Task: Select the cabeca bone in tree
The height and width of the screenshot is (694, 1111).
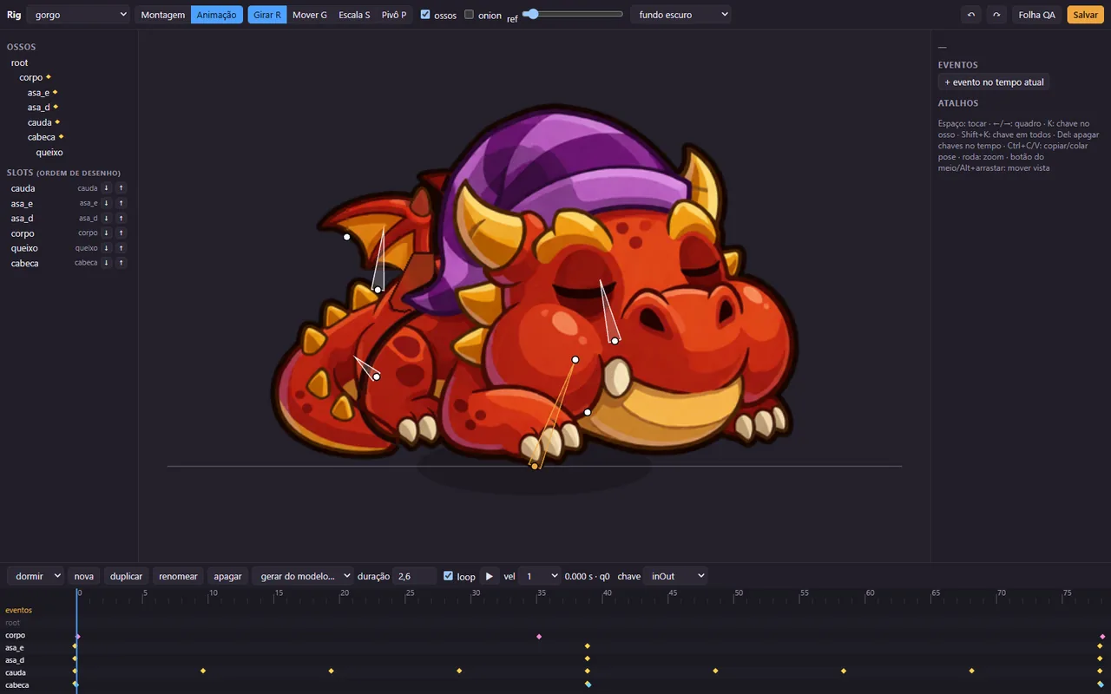Action: pos(42,137)
